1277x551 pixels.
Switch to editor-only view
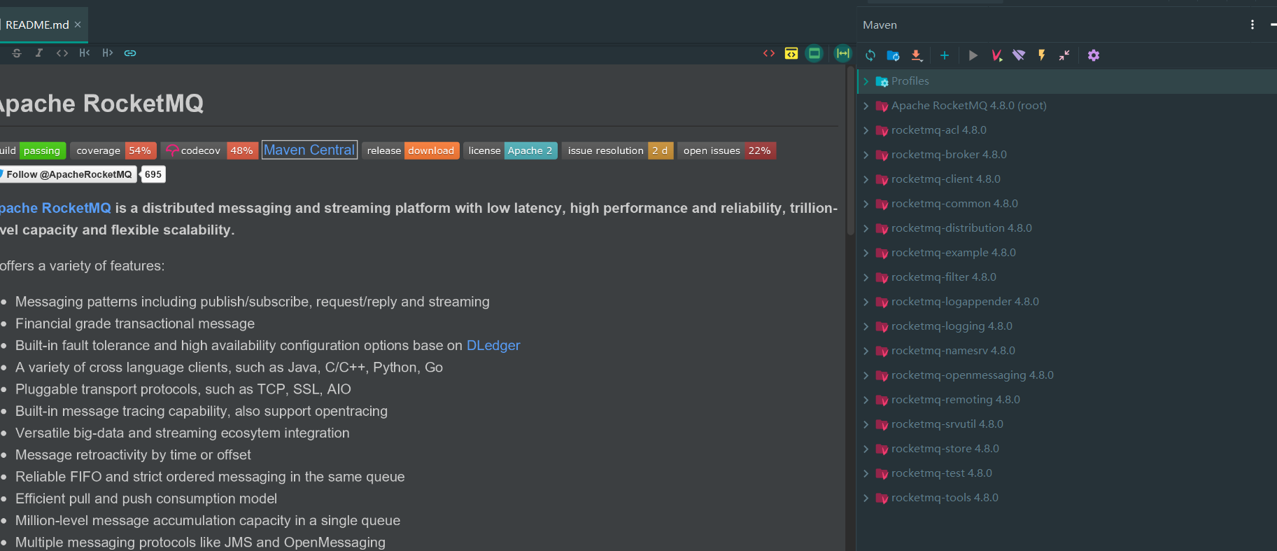tap(769, 53)
